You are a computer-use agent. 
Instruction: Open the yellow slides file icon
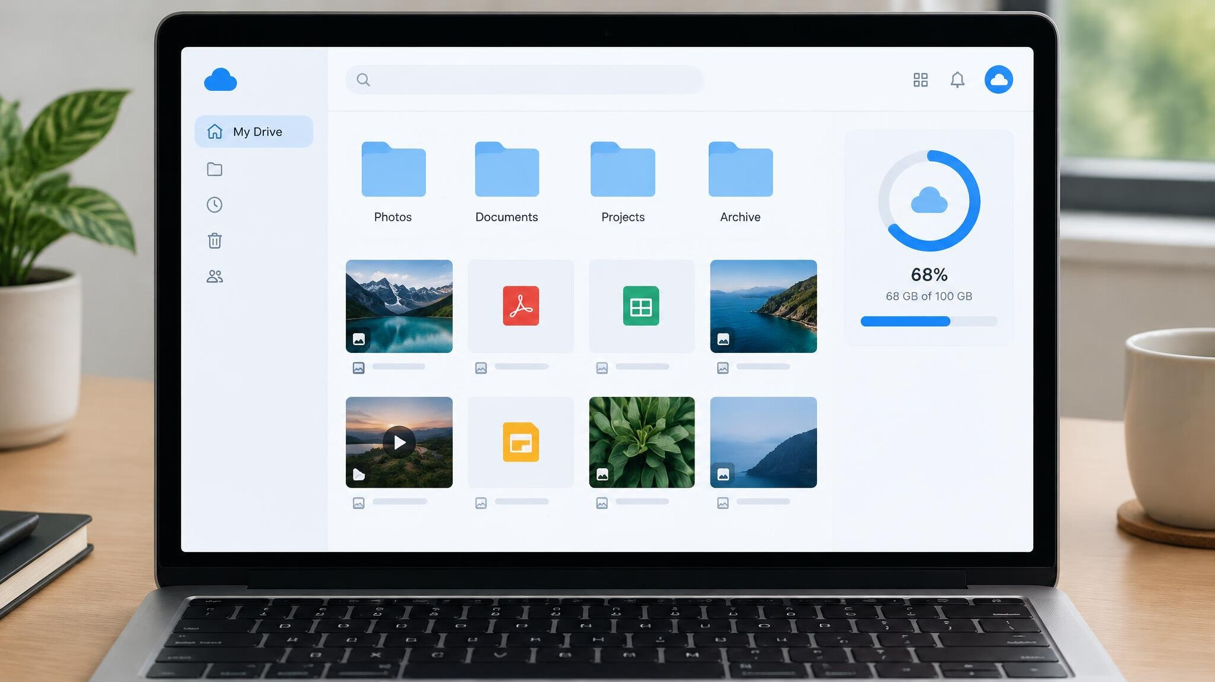521,442
